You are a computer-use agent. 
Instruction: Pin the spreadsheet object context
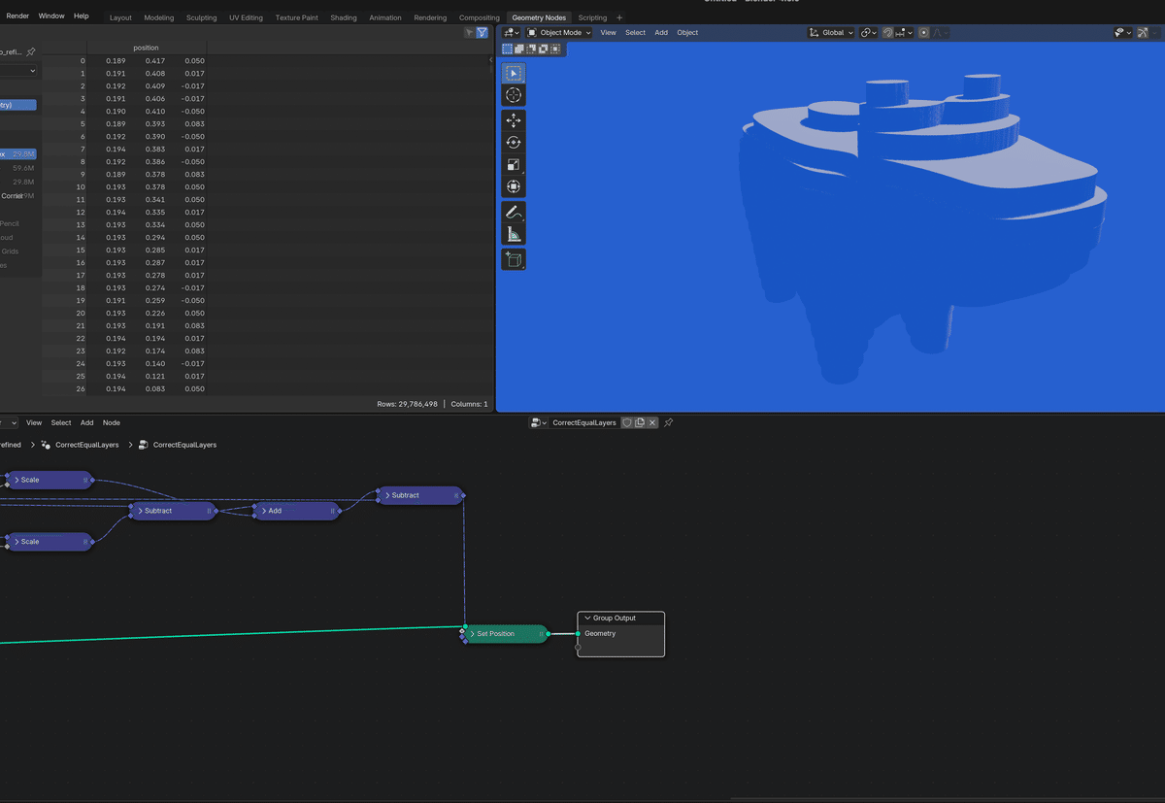pyautogui.click(x=31, y=51)
